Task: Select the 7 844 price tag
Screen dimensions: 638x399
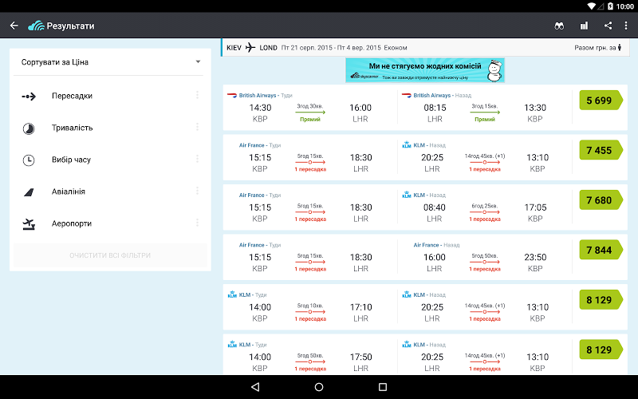Action: pyautogui.click(x=601, y=250)
